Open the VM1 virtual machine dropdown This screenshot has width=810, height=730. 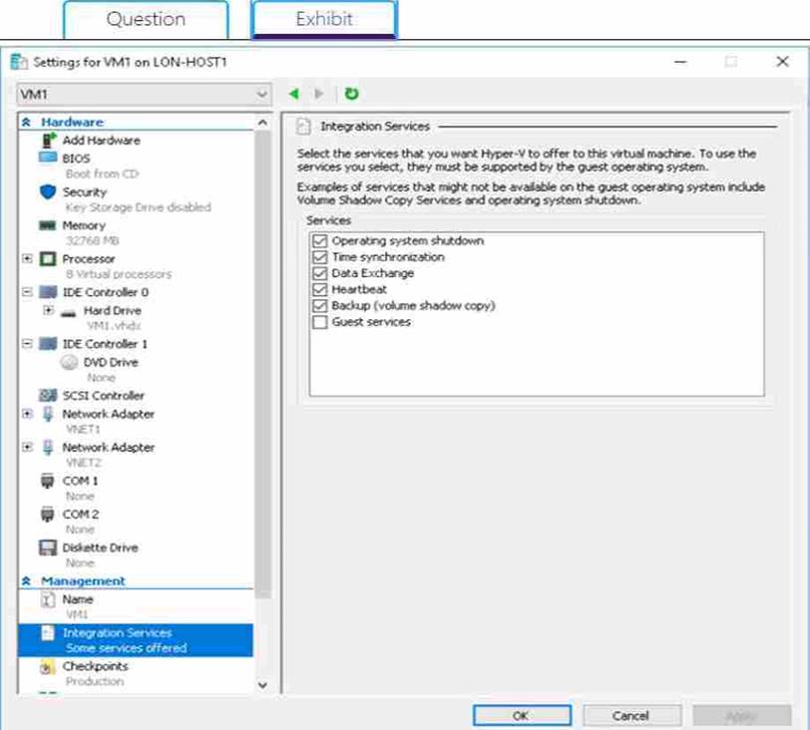click(144, 94)
